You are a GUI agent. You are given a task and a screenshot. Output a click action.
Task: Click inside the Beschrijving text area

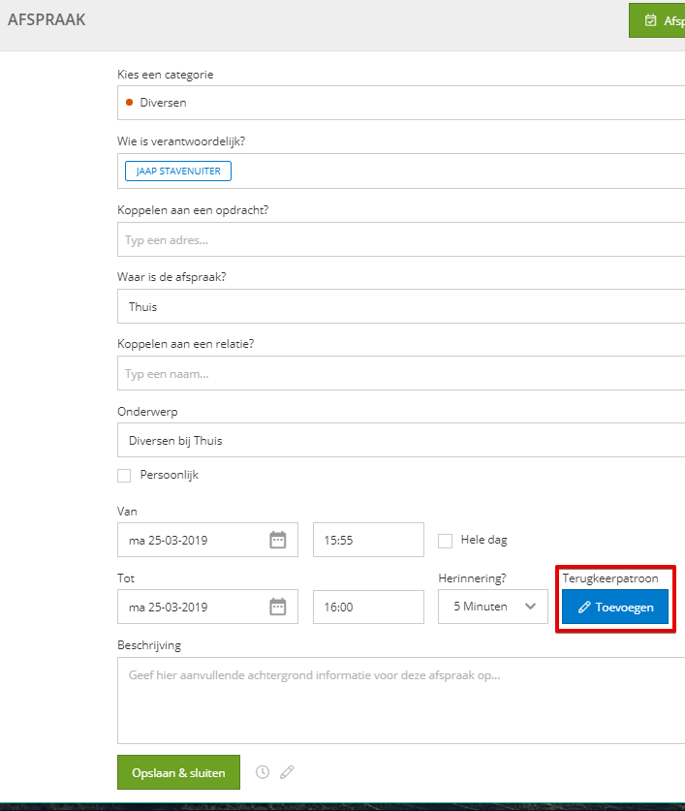[401, 701]
